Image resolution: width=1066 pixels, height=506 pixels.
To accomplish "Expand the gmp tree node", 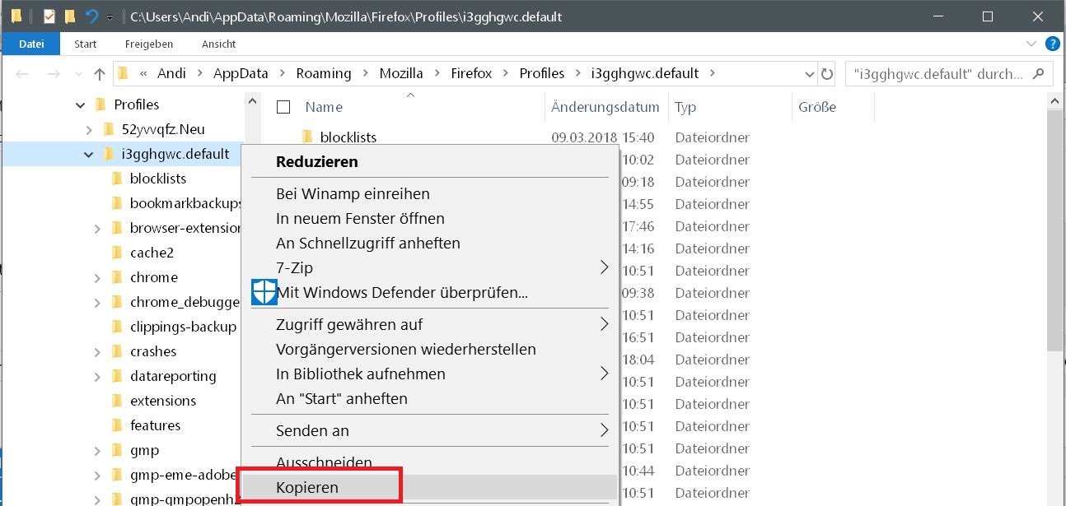I will [96, 450].
